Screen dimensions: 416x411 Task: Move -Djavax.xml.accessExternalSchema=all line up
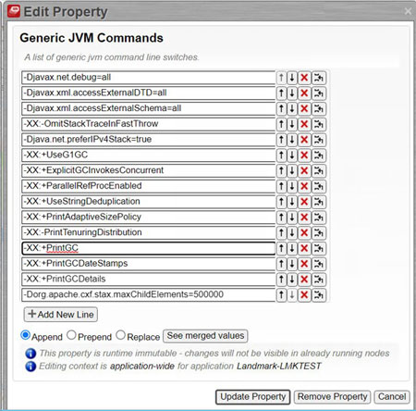[281, 108]
